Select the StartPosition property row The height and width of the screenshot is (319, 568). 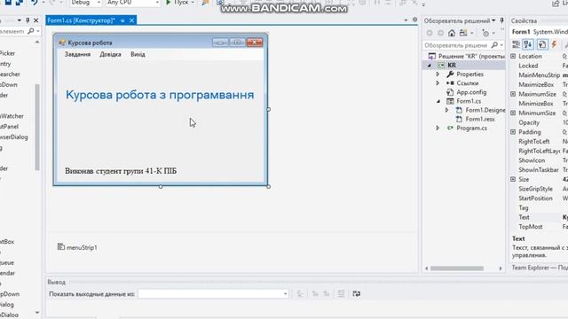pyautogui.click(x=539, y=198)
